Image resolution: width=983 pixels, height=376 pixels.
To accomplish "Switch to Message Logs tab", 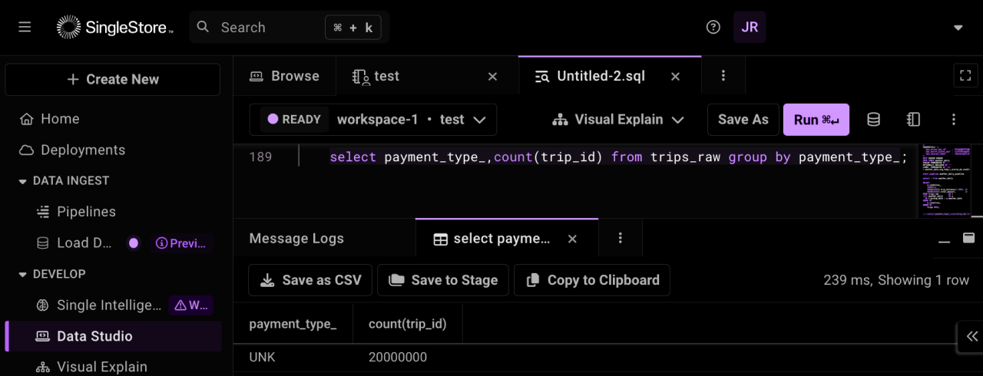I will tap(296, 239).
